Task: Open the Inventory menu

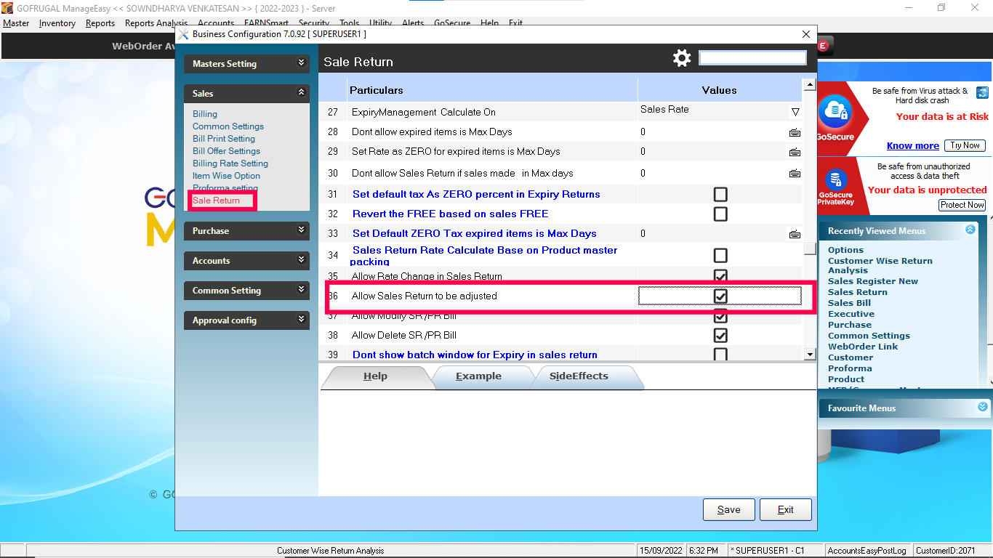Action: 57,23
